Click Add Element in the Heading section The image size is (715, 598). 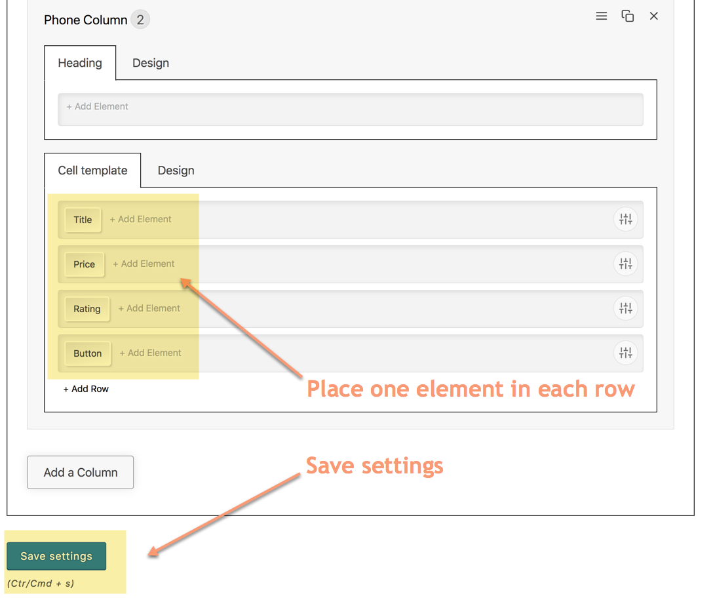[x=98, y=106]
